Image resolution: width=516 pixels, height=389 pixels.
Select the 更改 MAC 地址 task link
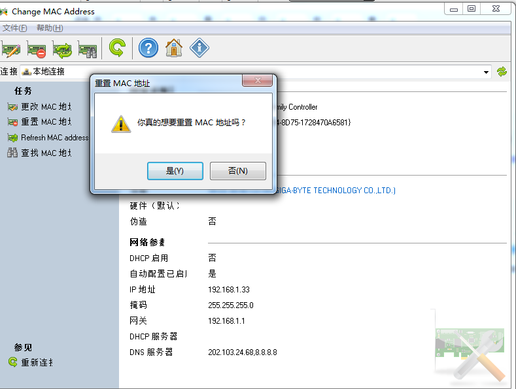click(x=45, y=106)
